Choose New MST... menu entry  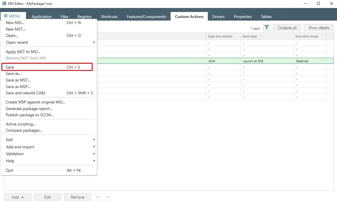[49, 29]
